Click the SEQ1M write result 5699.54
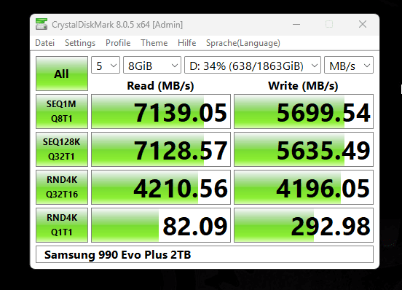The width and height of the screenshot is (402, 290). click(304, 111)
